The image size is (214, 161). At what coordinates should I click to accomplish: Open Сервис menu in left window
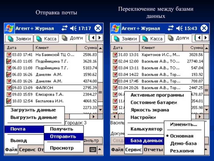pos(27,149)
